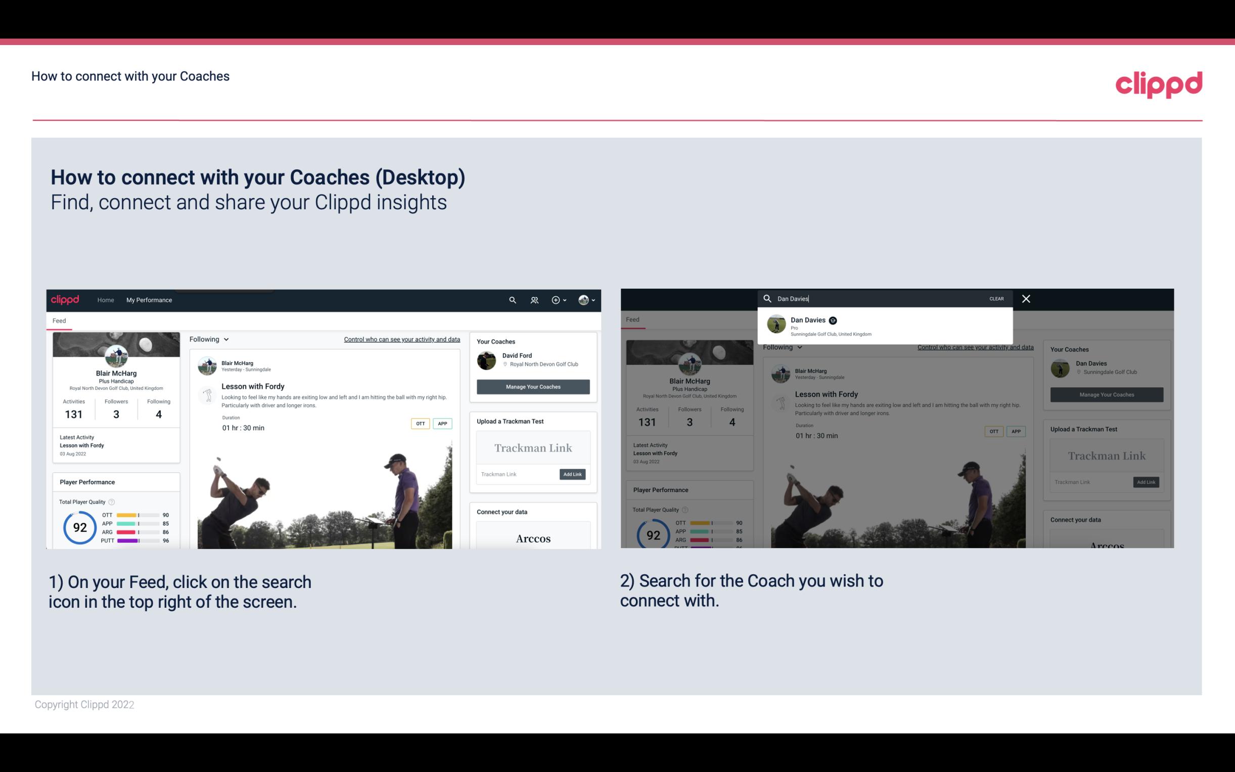Click Manage Your Coaches button
The image size is (1235, 772).
[532, 386]
